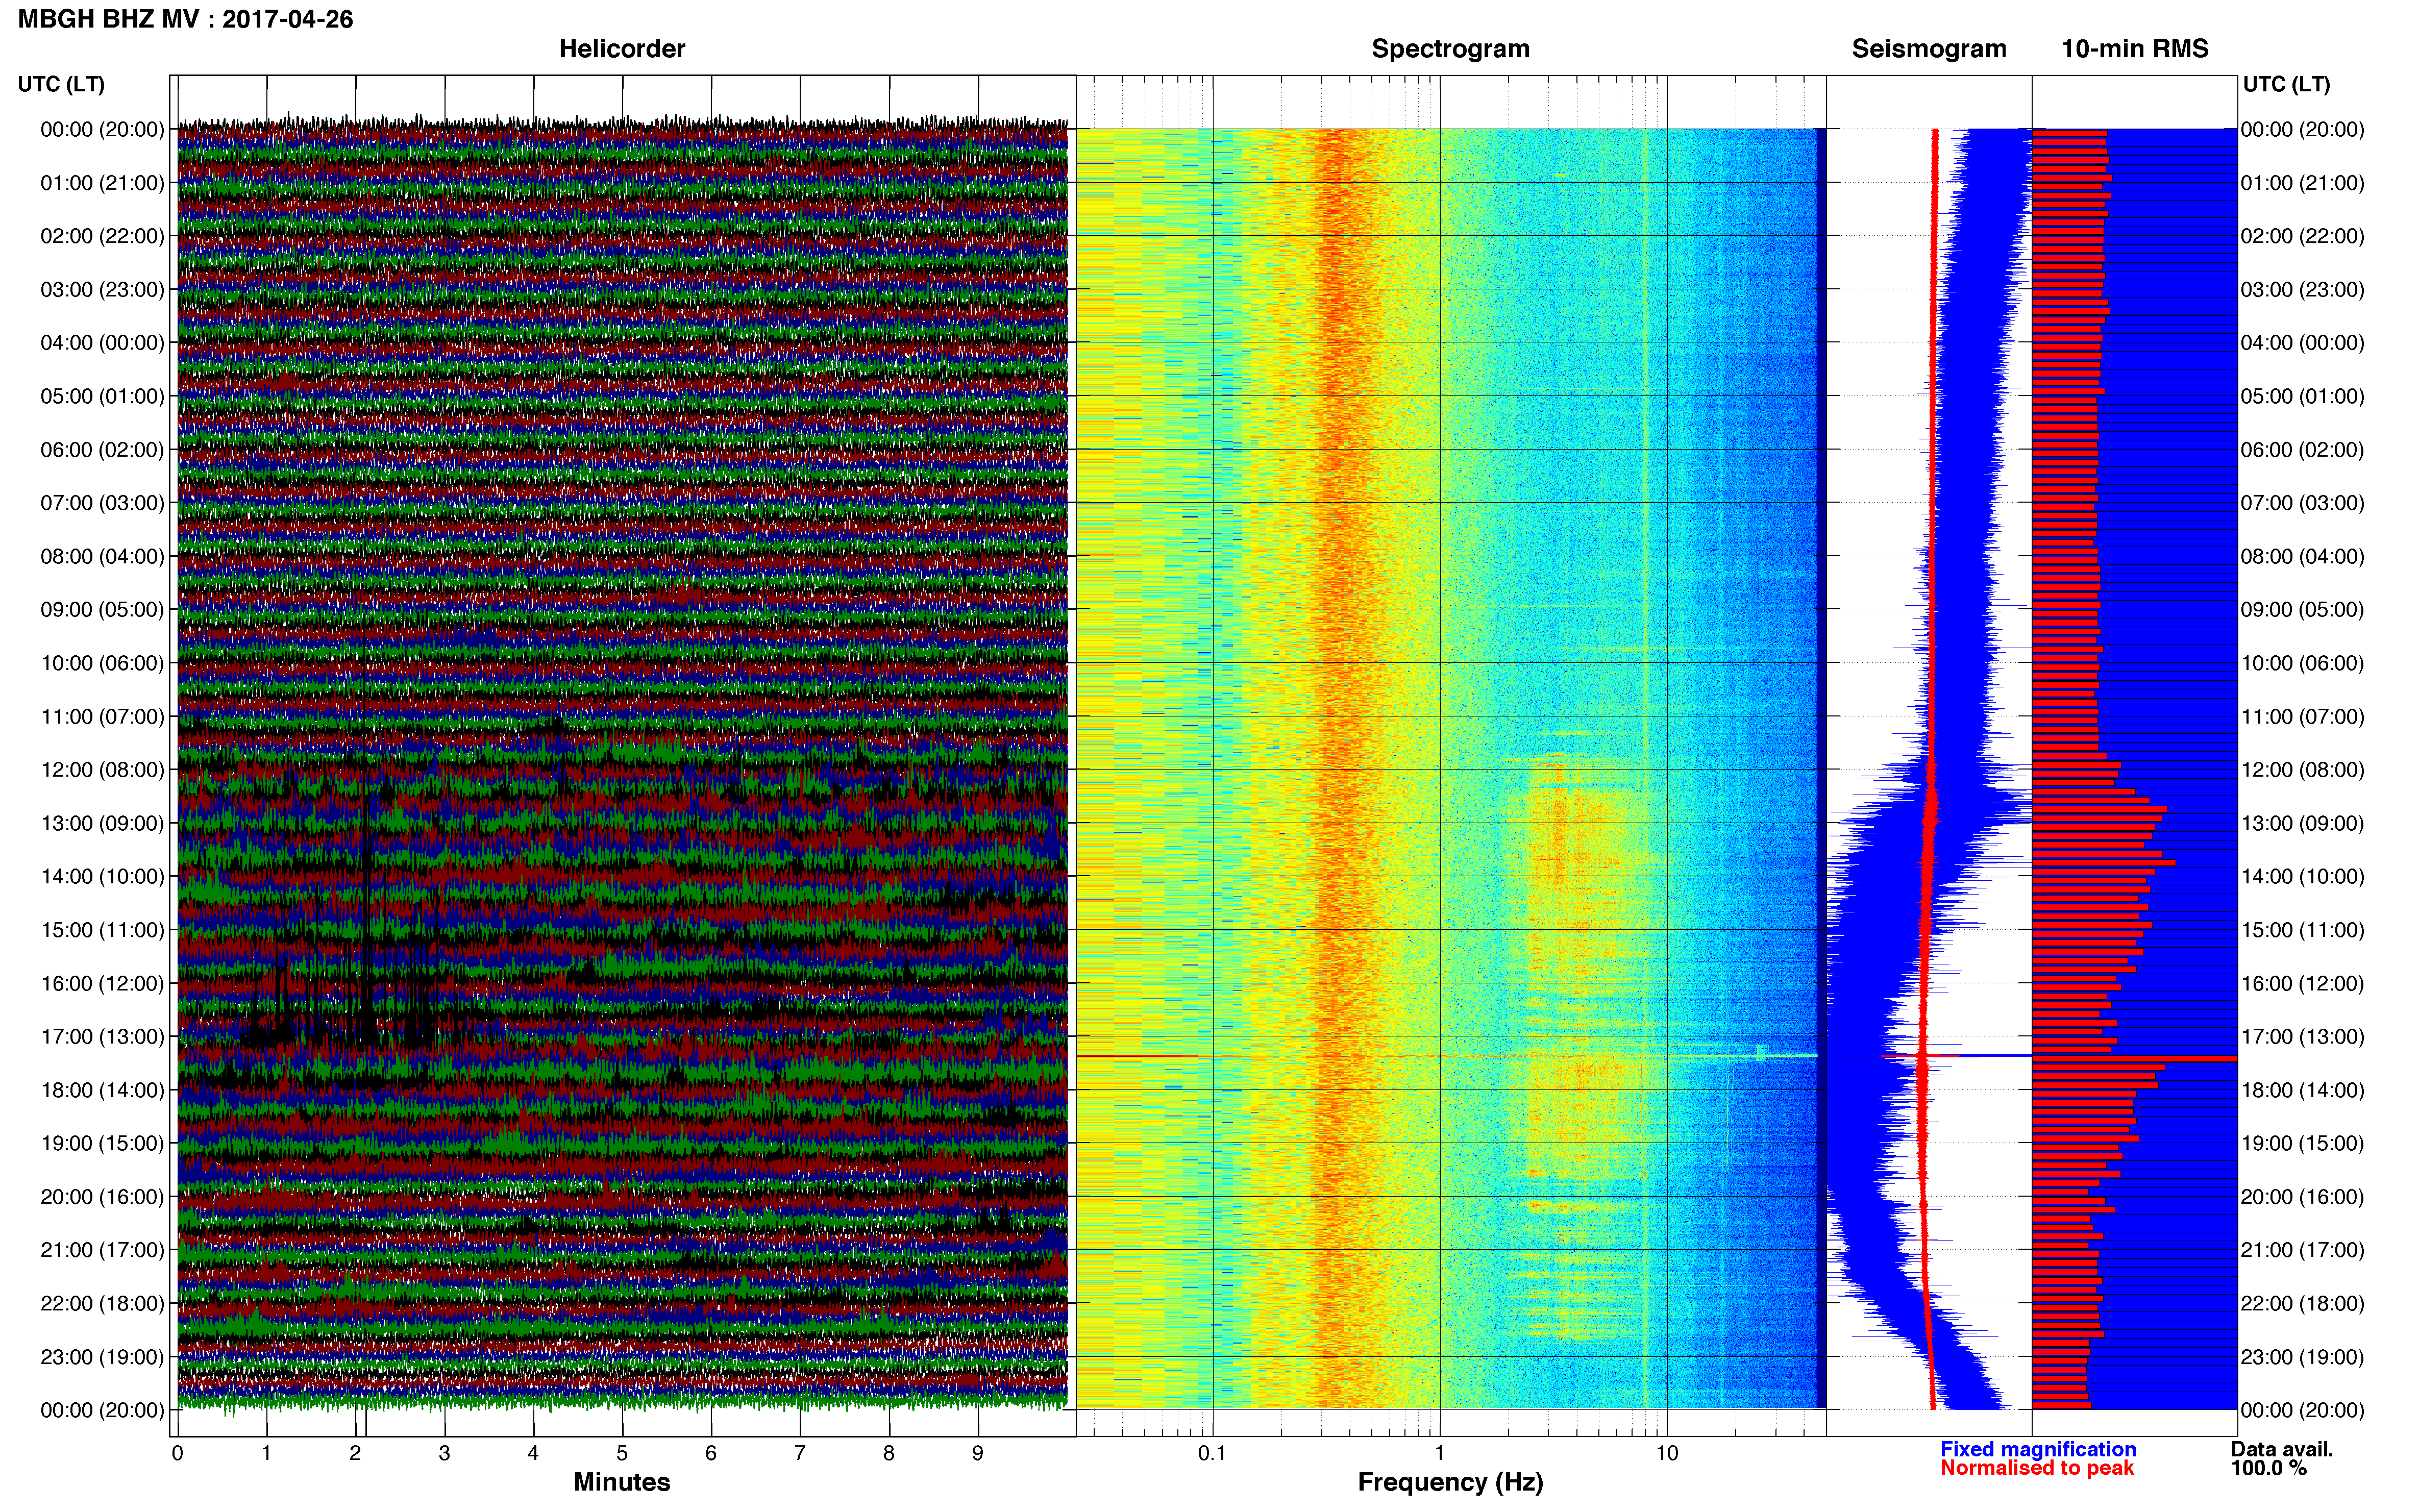Image resolution: width=2419 pixels, height=1512 pixels.
Task: Click the left '03:00 (23:00)' time label
Action: 102,290
